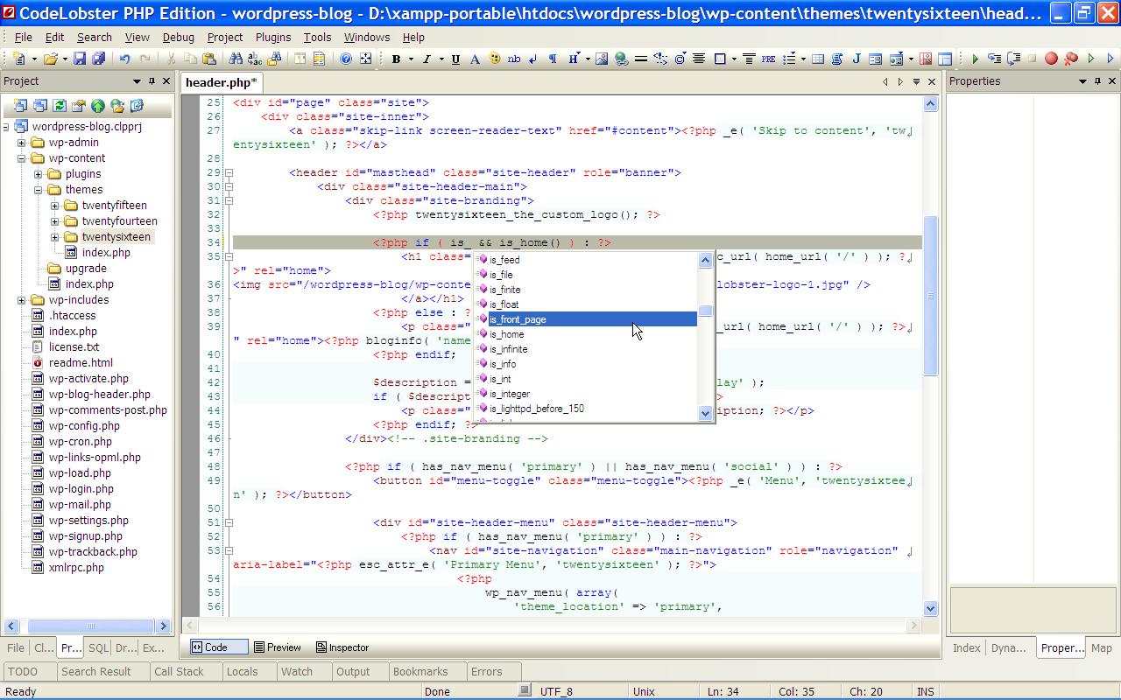Click the blue Help question mark icon
The height and width of the screenshot is (700, 1121).
(x=346, y=59)
